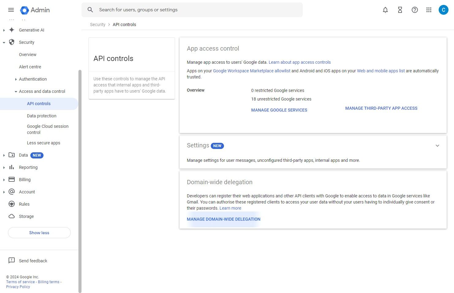
Task: Open the Alert centre page
Action: click(x=30, y=67)
